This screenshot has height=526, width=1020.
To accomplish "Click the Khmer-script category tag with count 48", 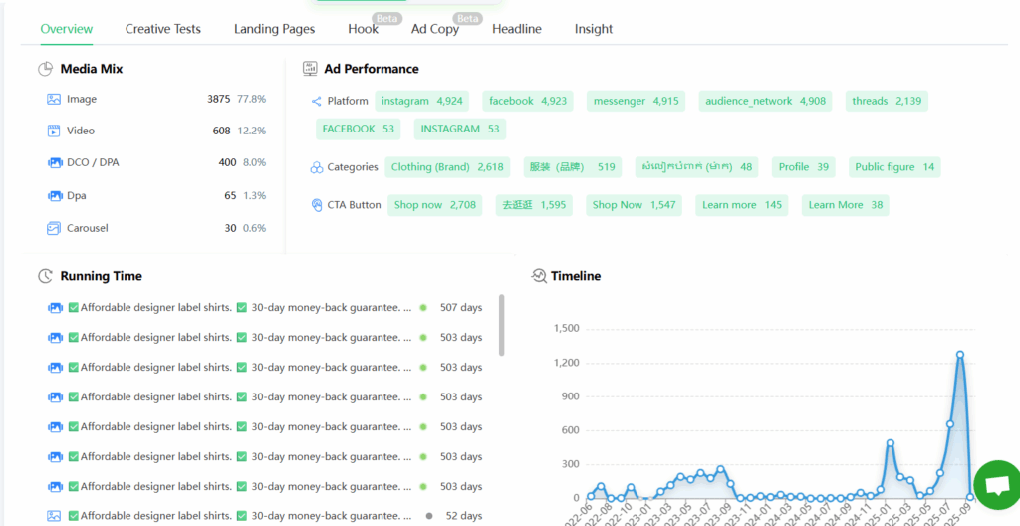I will click(696, 167).
